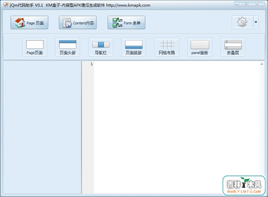Open the Page 页面 tab button
Screen dimensions: 268x197
pos(29,23)
